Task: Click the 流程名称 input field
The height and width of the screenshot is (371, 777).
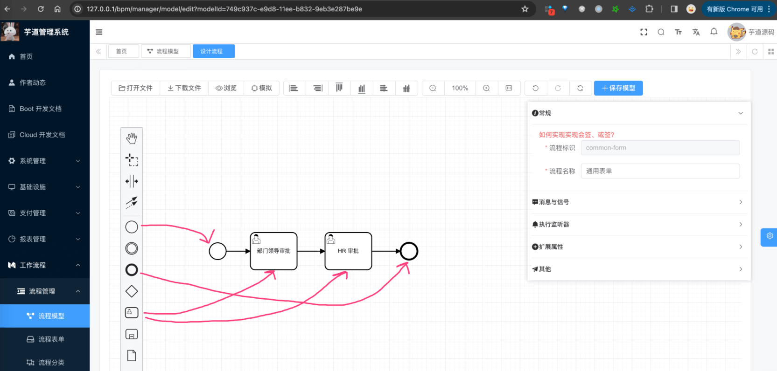Action: point(660,171)
